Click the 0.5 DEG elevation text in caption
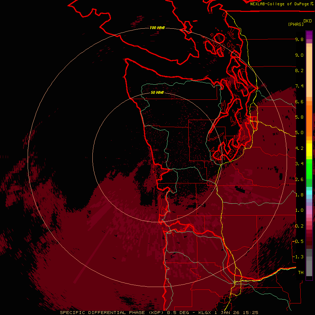Screen dimensions: 315x315 click(178, 313)
